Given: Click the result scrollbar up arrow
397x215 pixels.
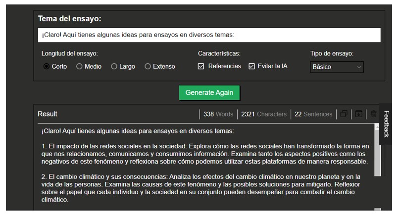Looking at the screenshot, I should click(377, 127).
